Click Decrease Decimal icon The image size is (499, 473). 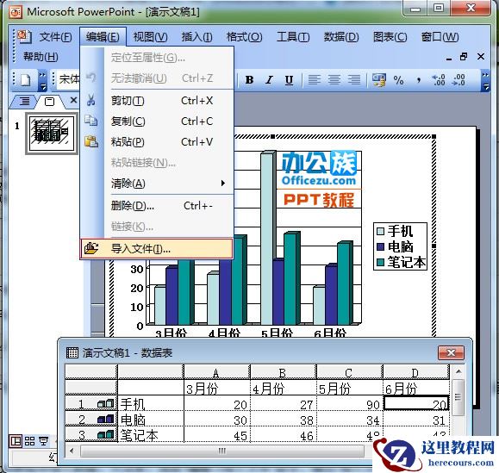pyautogui.click(x=458, y=79)
